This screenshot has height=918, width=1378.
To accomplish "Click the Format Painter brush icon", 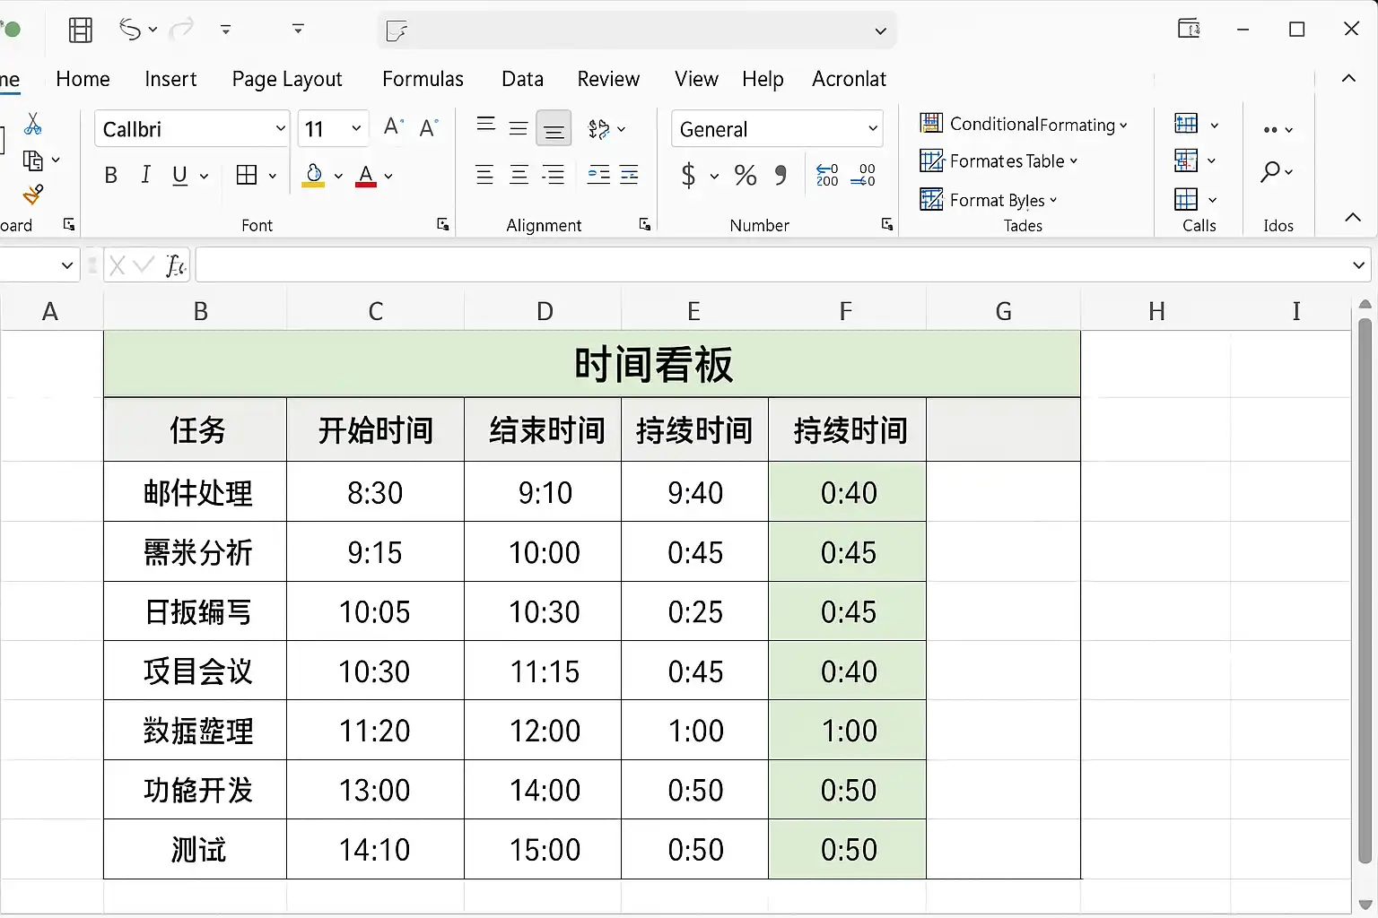I will [x=33, y=195].
